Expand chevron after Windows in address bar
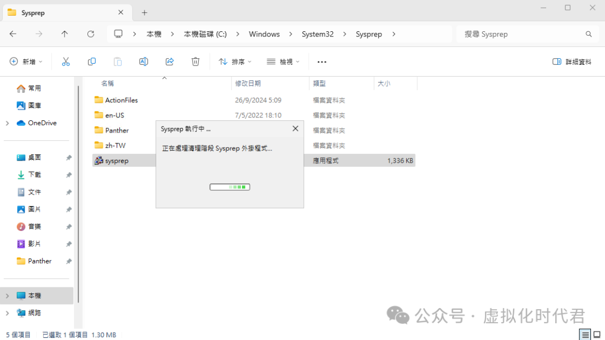Viewport: 605px width, 340px height. tap(291, 34)
